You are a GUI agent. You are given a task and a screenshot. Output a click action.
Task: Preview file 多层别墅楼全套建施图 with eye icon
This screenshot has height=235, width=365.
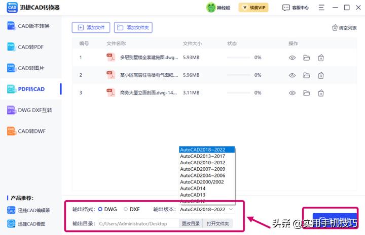292,58
